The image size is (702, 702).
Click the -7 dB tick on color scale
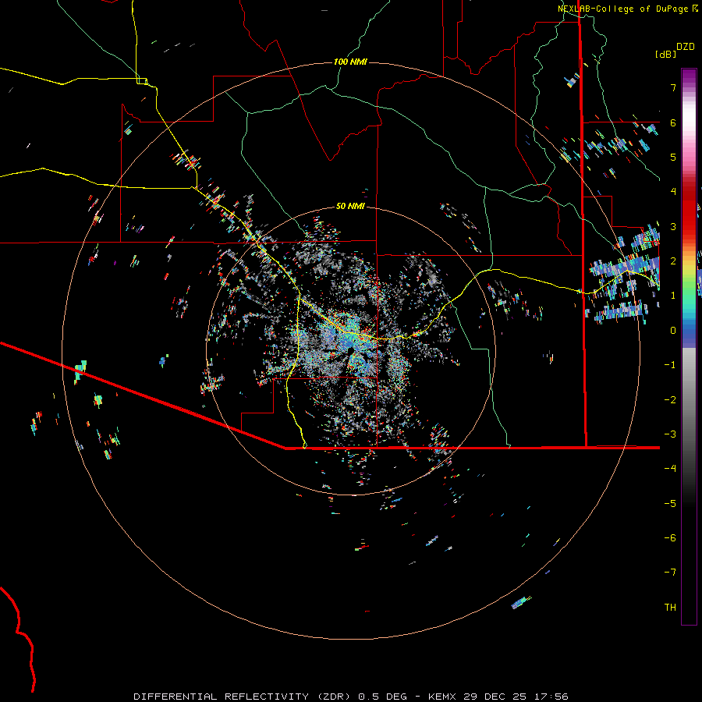point(670,573)
